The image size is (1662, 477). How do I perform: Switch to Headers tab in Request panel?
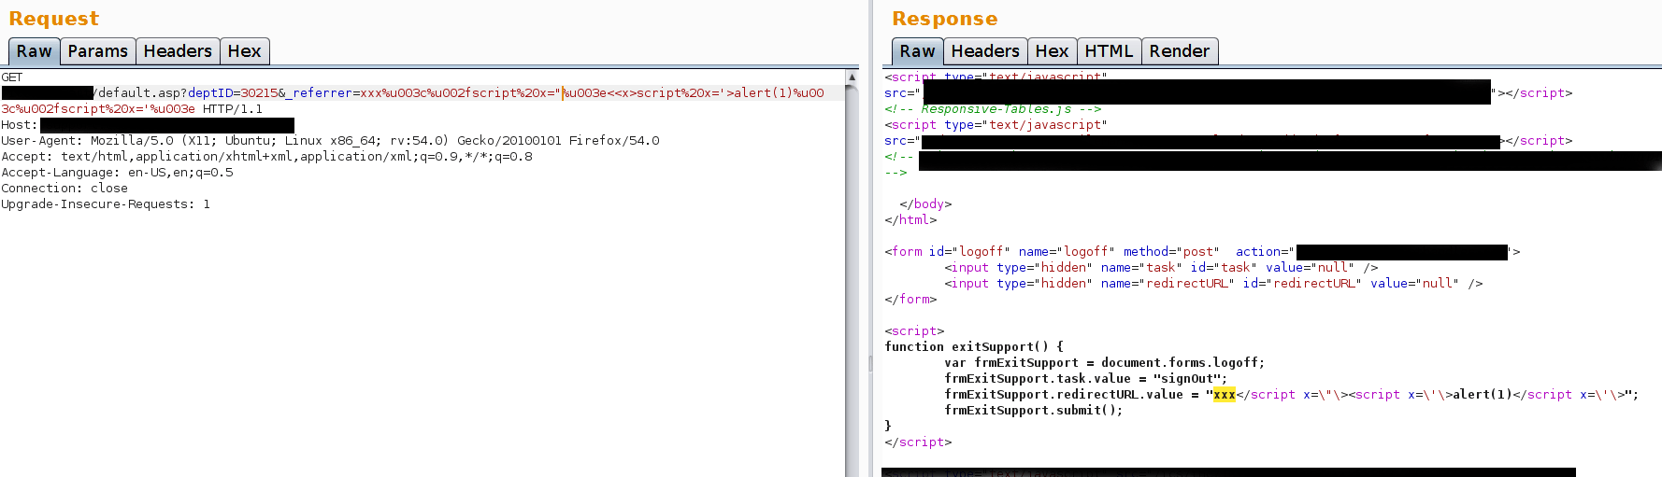pyautogui.click(x=178, y=51)
